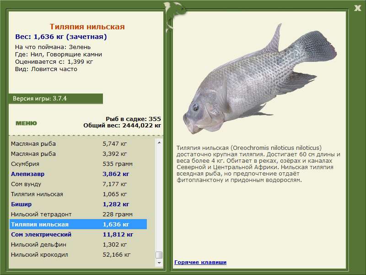The height and width of the screenshot is (275, 366).
Task: Select Сом вунду entry in list
Action: pyautogui.click(x=78, y=184)
